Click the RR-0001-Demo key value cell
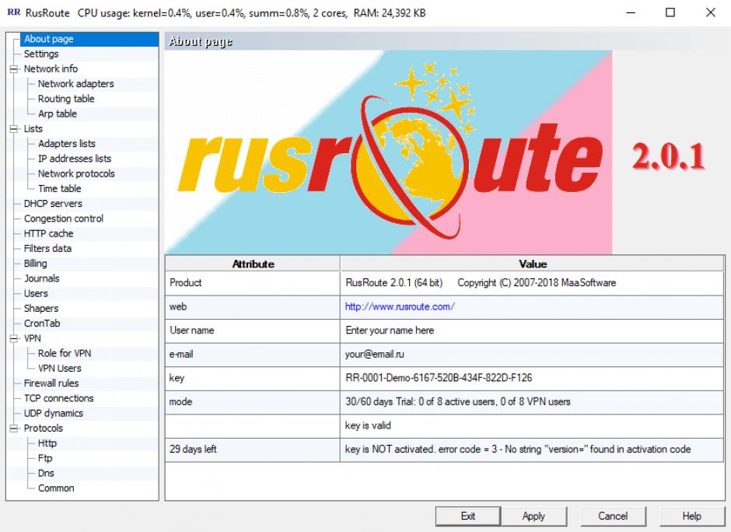731x532 pixels. [x=532, y=378]
